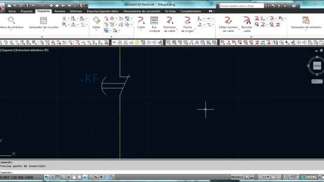Viewport: 324px width, 182px height.
Task: Click the Save icon in quick access toolbar
Action: click(21, 6)
